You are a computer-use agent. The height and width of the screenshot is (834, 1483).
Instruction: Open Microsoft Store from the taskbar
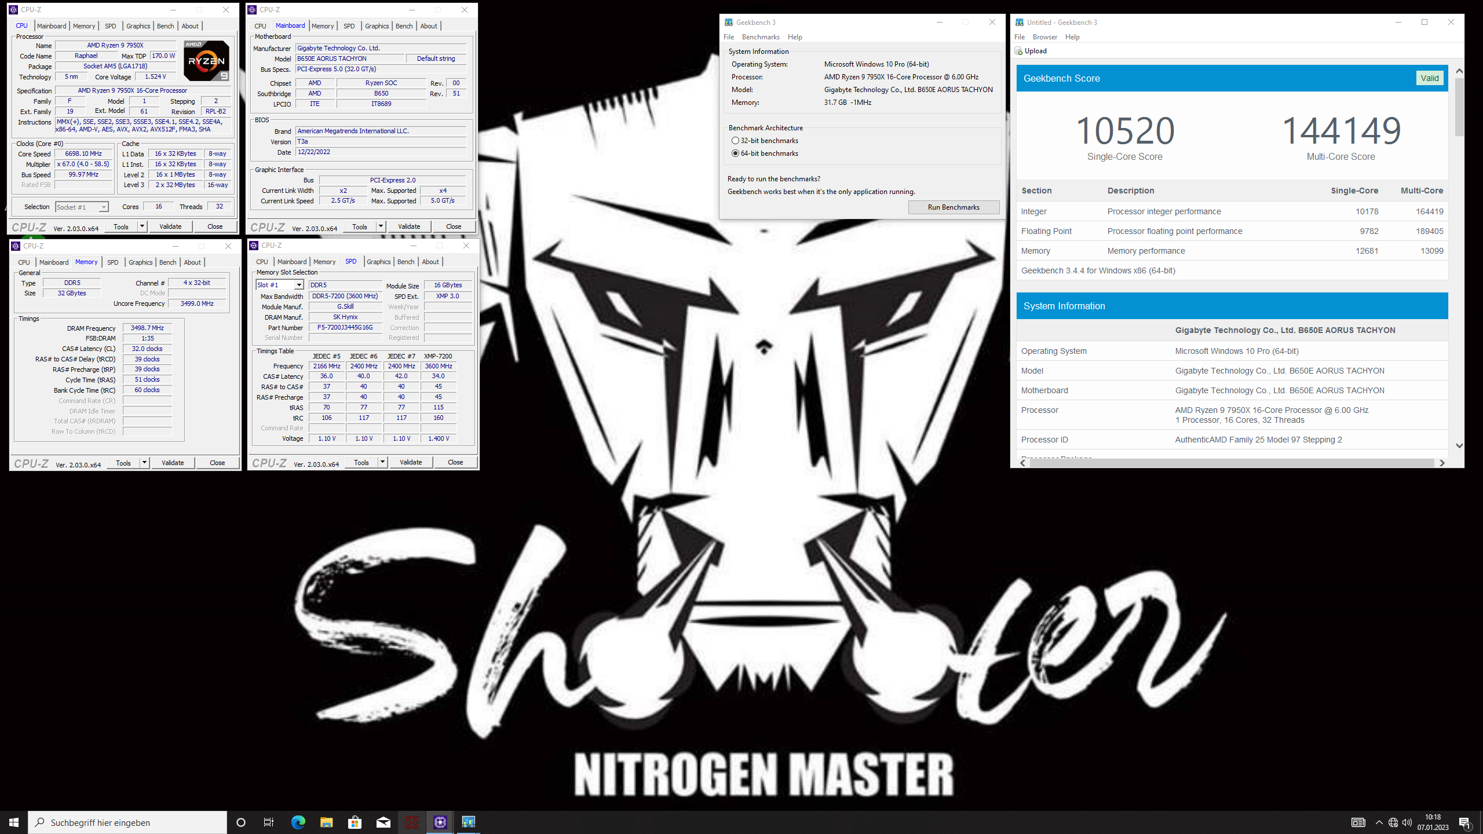click(x=355, y=822)
